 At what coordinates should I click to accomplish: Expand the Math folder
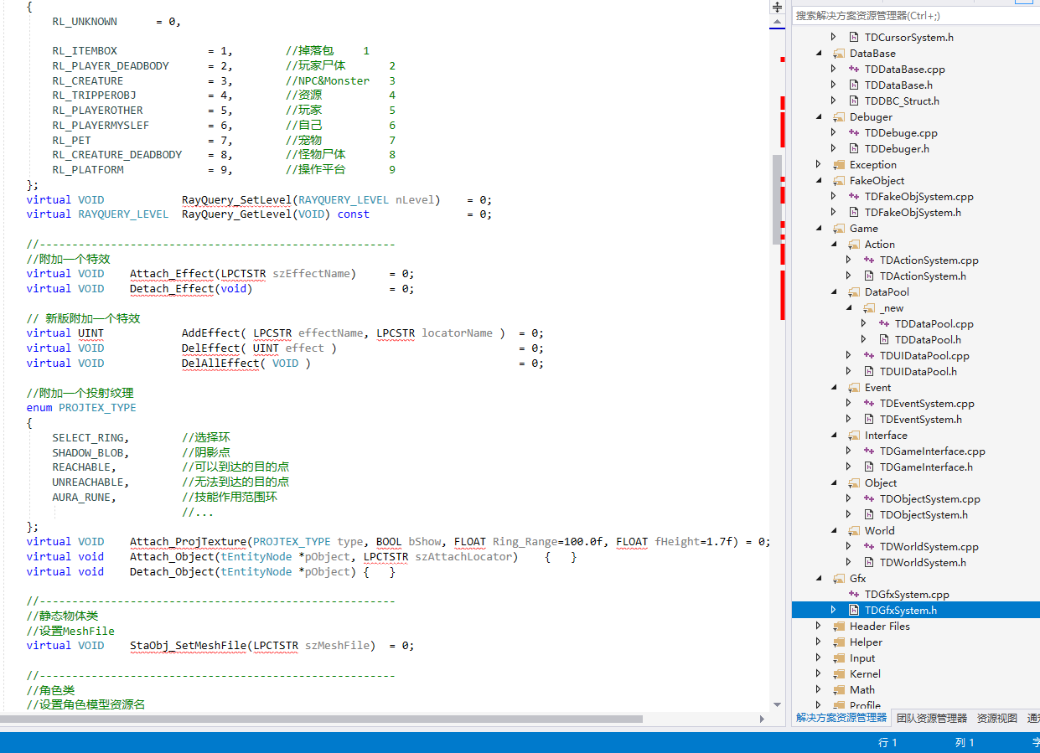(x=819, y=690)
